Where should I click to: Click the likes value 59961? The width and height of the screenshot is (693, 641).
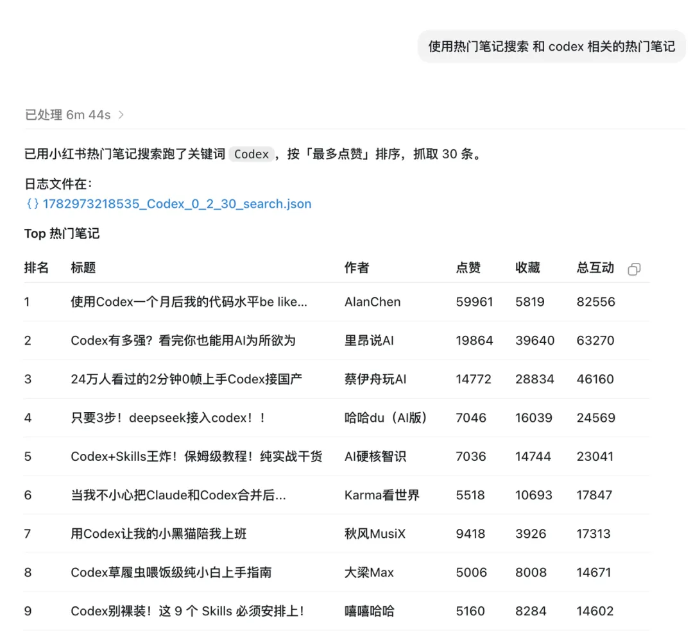tap(474, 302)
